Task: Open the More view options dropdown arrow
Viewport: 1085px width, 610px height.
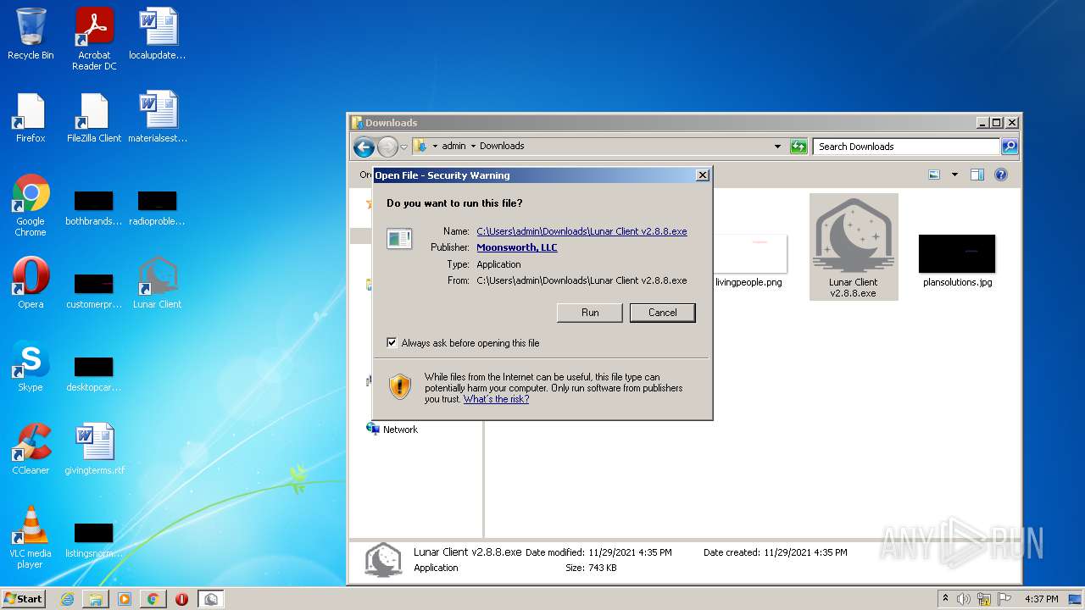Action: click(954, 175)
